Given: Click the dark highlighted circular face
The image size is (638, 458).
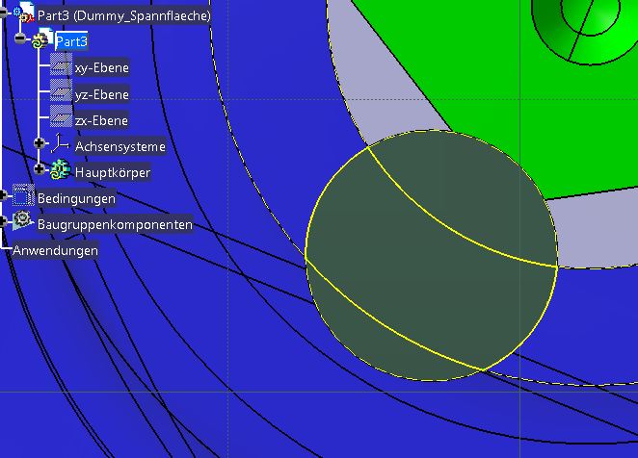Looking at the screenshot, I should [432, 256].
